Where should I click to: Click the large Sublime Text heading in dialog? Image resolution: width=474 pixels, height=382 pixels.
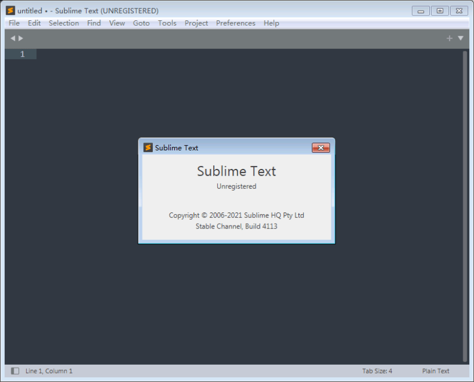pos(236,171)
